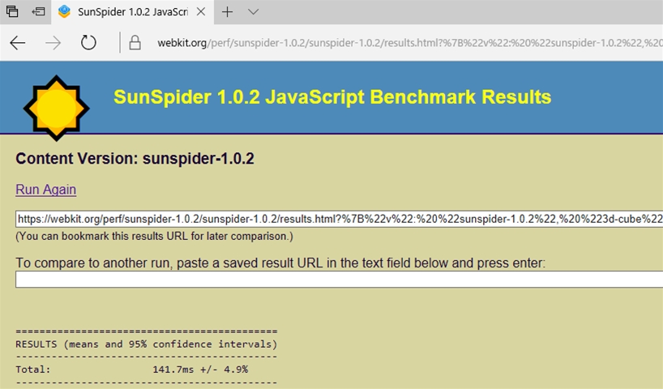Select the results URL text field
This screenshot has height=389, width=663.
pyautogui.click(x=339, y=219)
